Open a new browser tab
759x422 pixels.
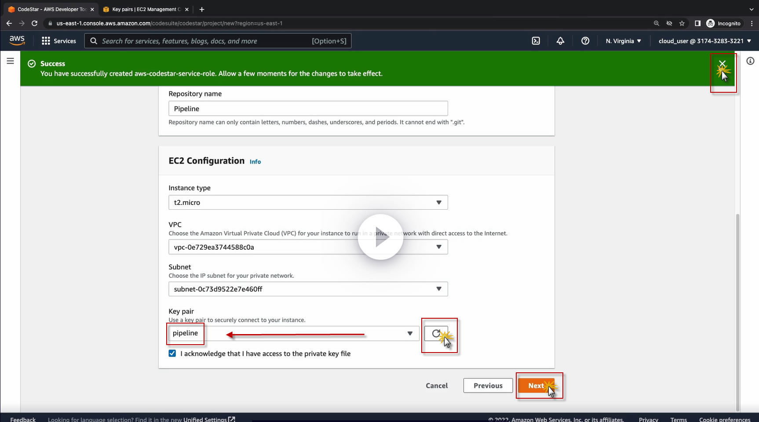pos(202,9)
